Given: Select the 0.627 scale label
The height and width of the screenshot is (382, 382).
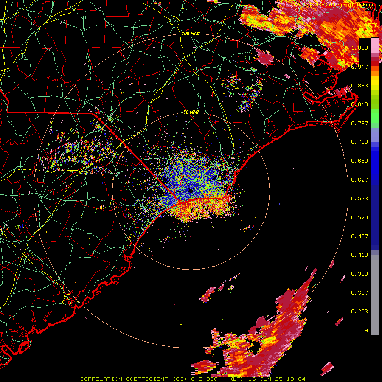Looking at the screenshot, I should click(x=360, y=180).
